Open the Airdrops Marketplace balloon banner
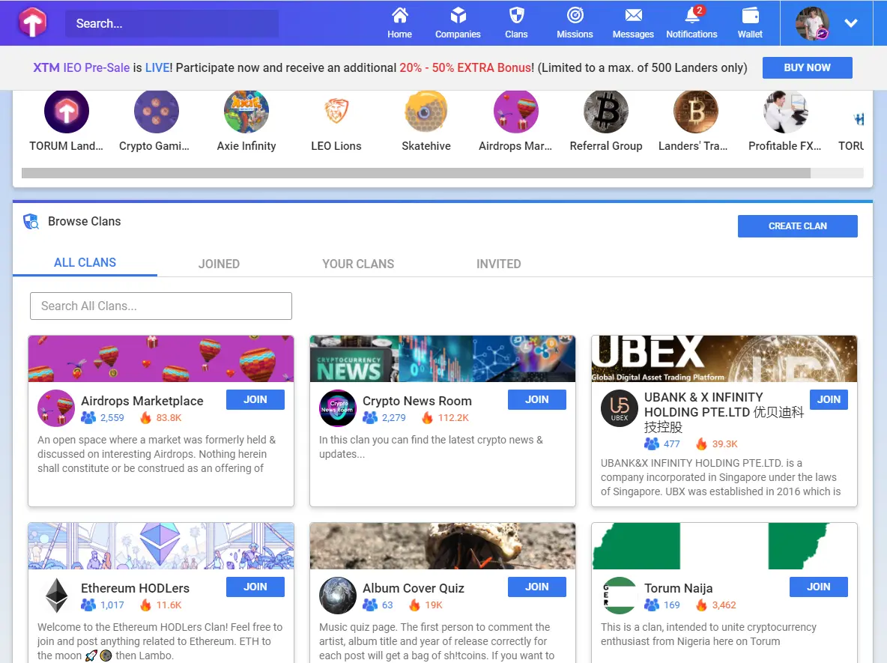The width and height of the screenshot is (887, 663). [x=161, y=359]
